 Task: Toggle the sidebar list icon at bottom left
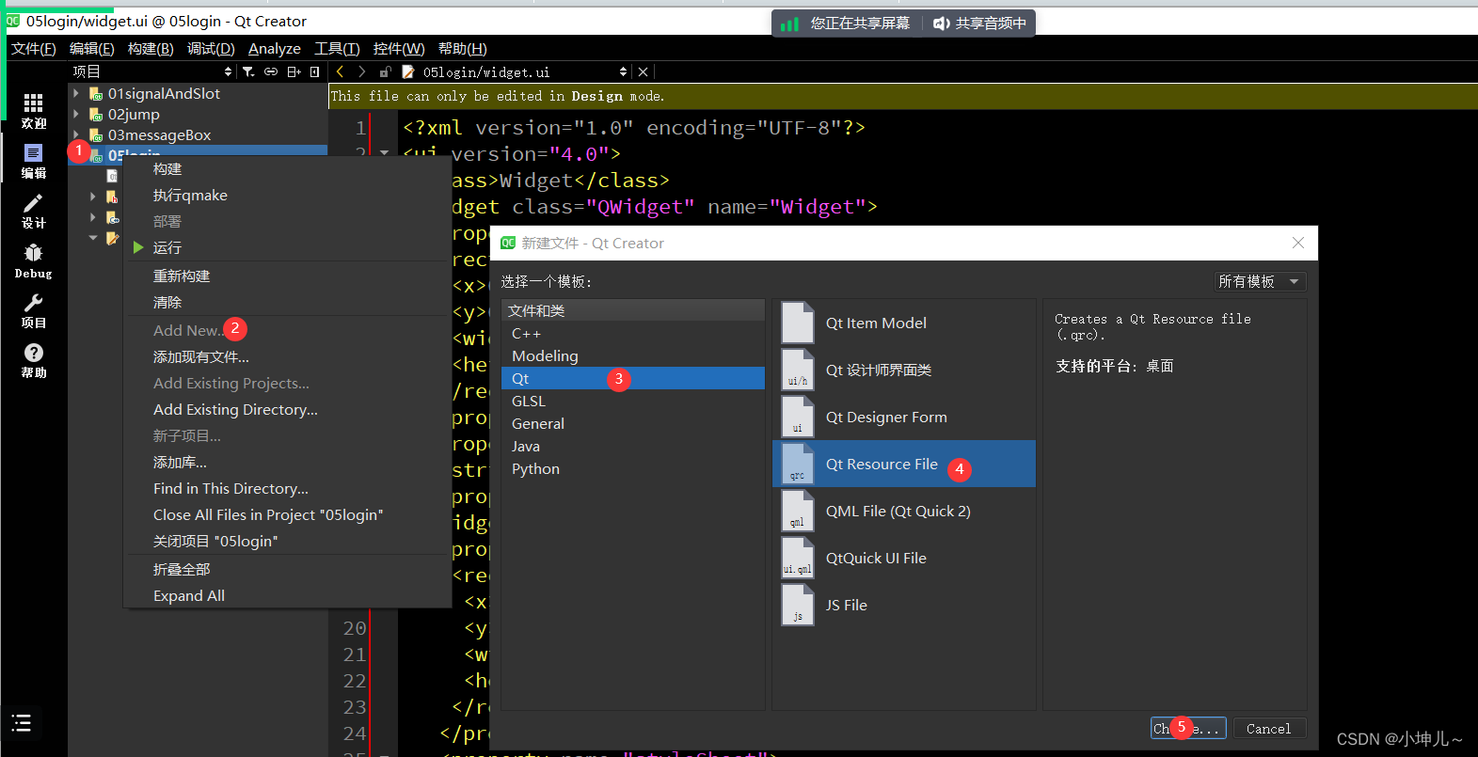[x=22, y=722]
